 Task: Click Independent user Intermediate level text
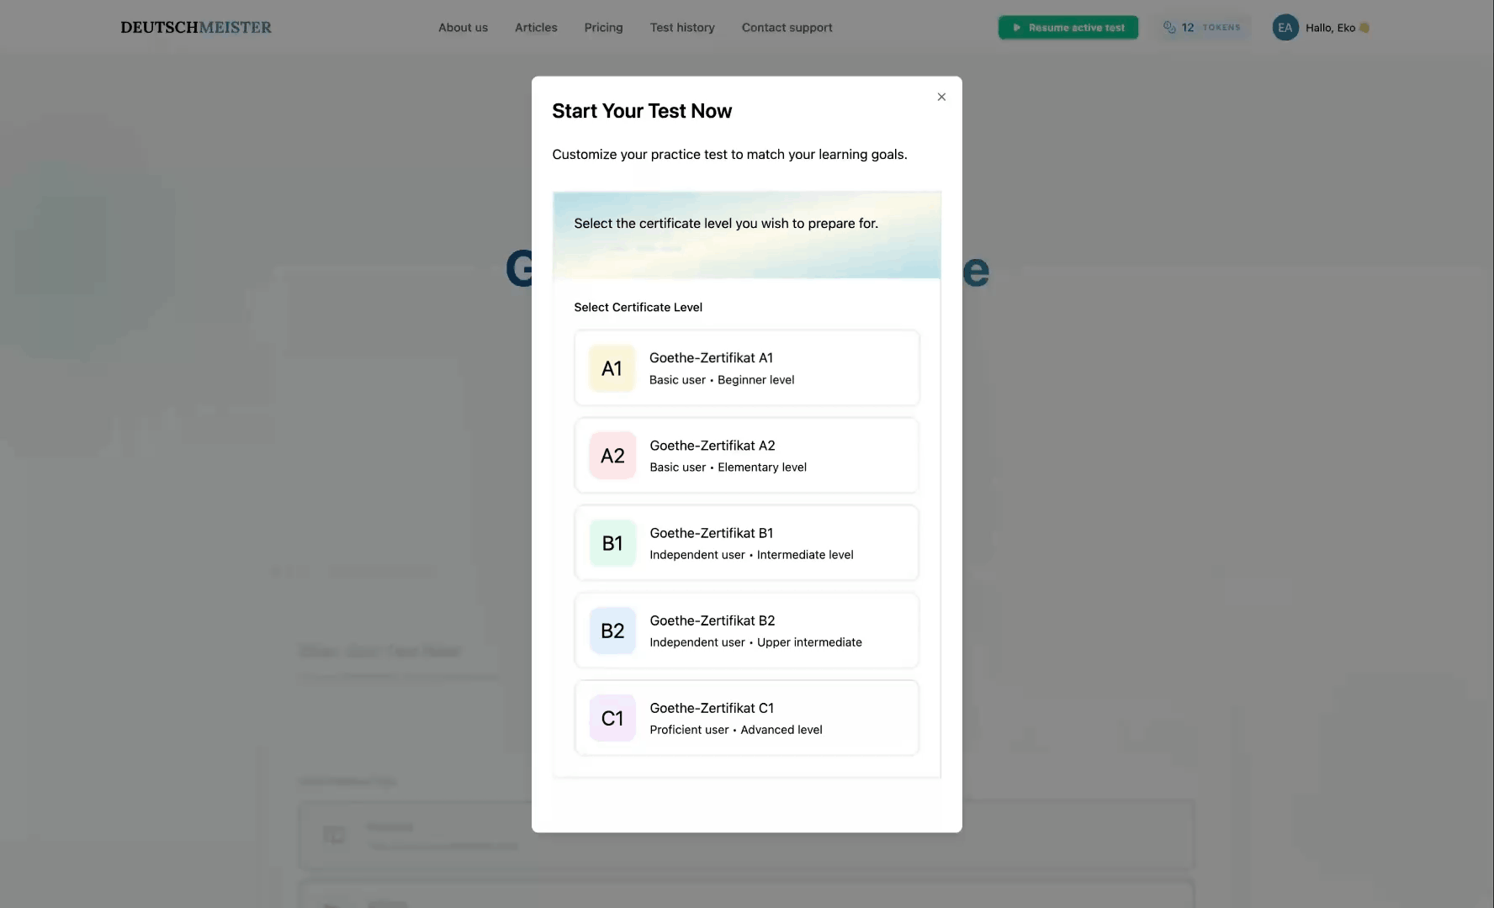click(751, 555)
